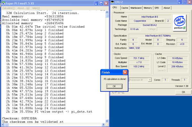Image resolution: width=192 pixels, height=127 pixels.
Task: Open the About tab in CPU-Z
Action: click(x=166, y=8)
